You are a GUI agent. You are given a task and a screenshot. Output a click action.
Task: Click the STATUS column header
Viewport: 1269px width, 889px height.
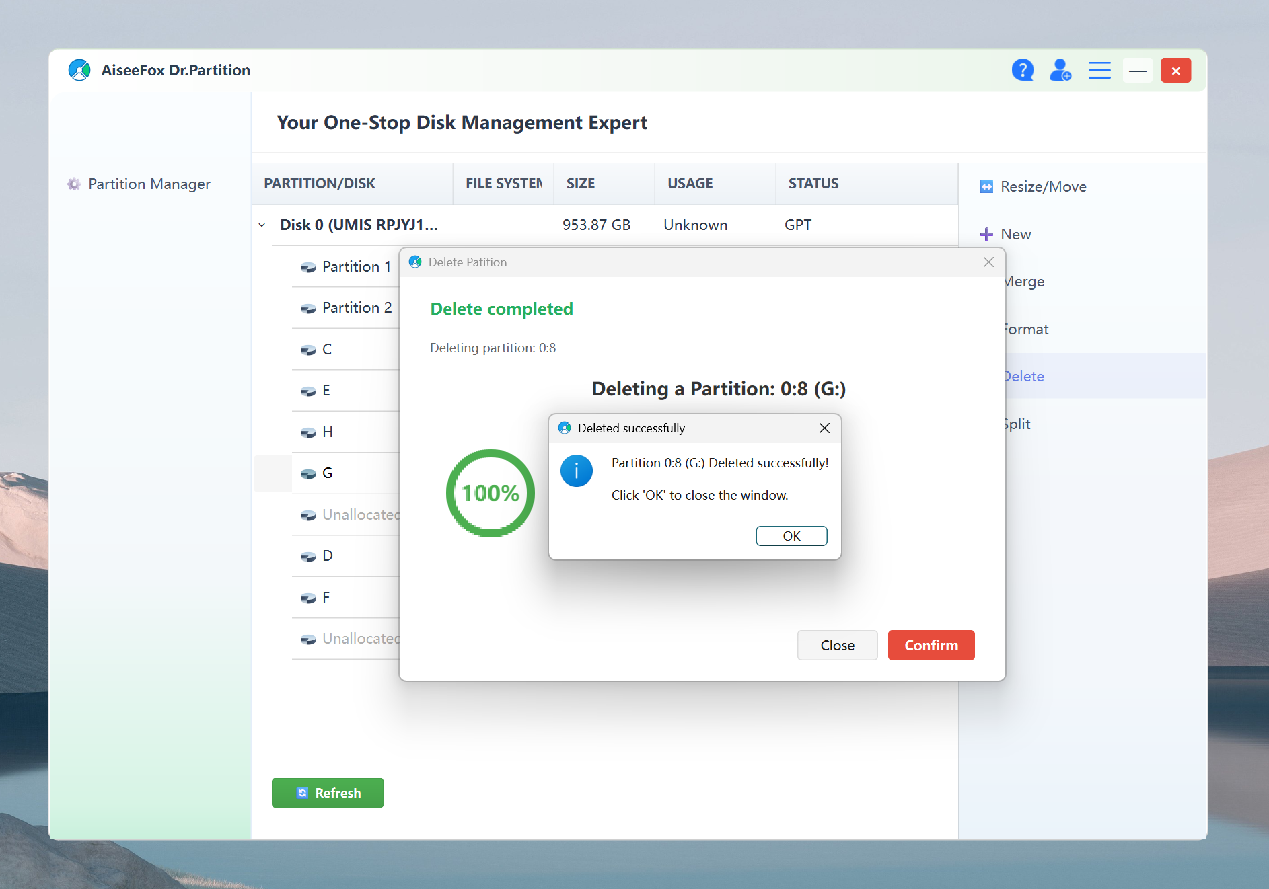click(867, 184)
